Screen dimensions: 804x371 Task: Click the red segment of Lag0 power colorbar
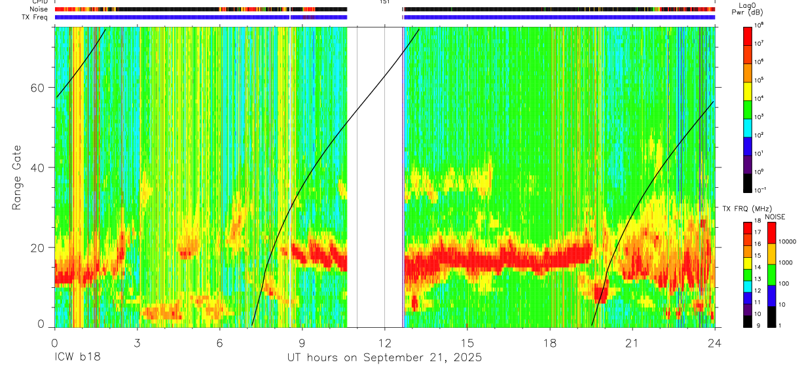(x=747, y=35)
